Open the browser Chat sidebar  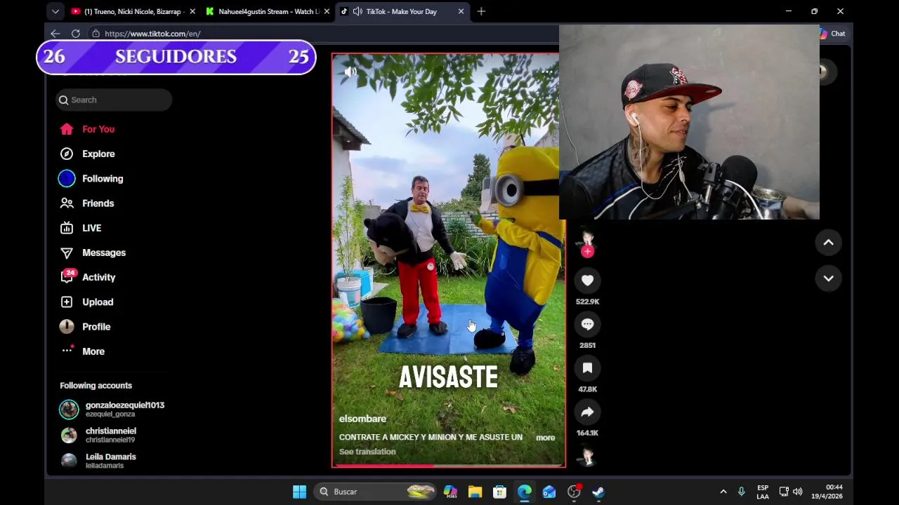(833, 34)
